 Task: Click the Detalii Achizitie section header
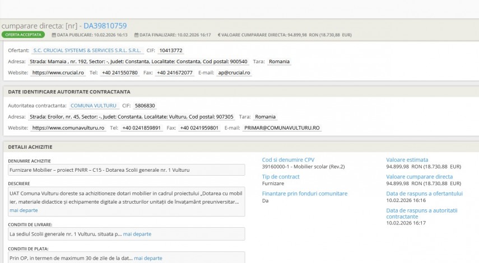pyautogui.click(x=30, y=147)
